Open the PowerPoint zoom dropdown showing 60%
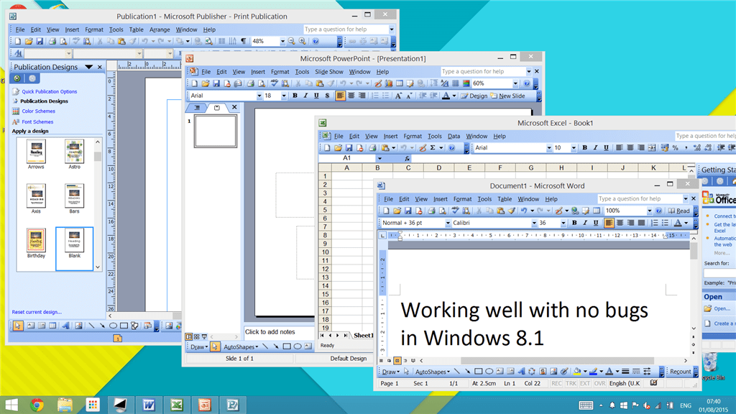This screenshot has height=414, width=736. point(515,83)
